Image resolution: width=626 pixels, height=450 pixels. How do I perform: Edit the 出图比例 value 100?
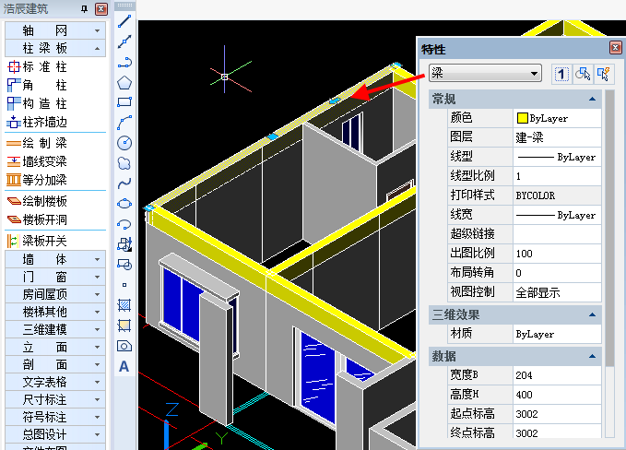[557, 254]
